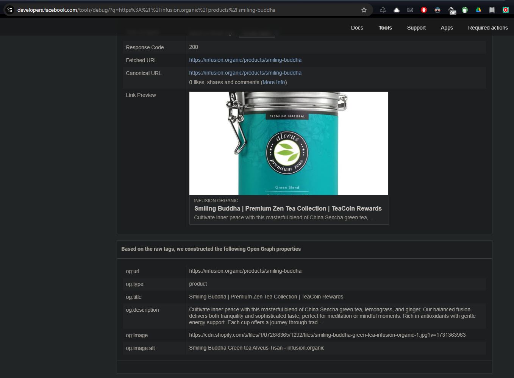
Task: Open the envelope mail extension icon
Action: [x=410, y=10]
